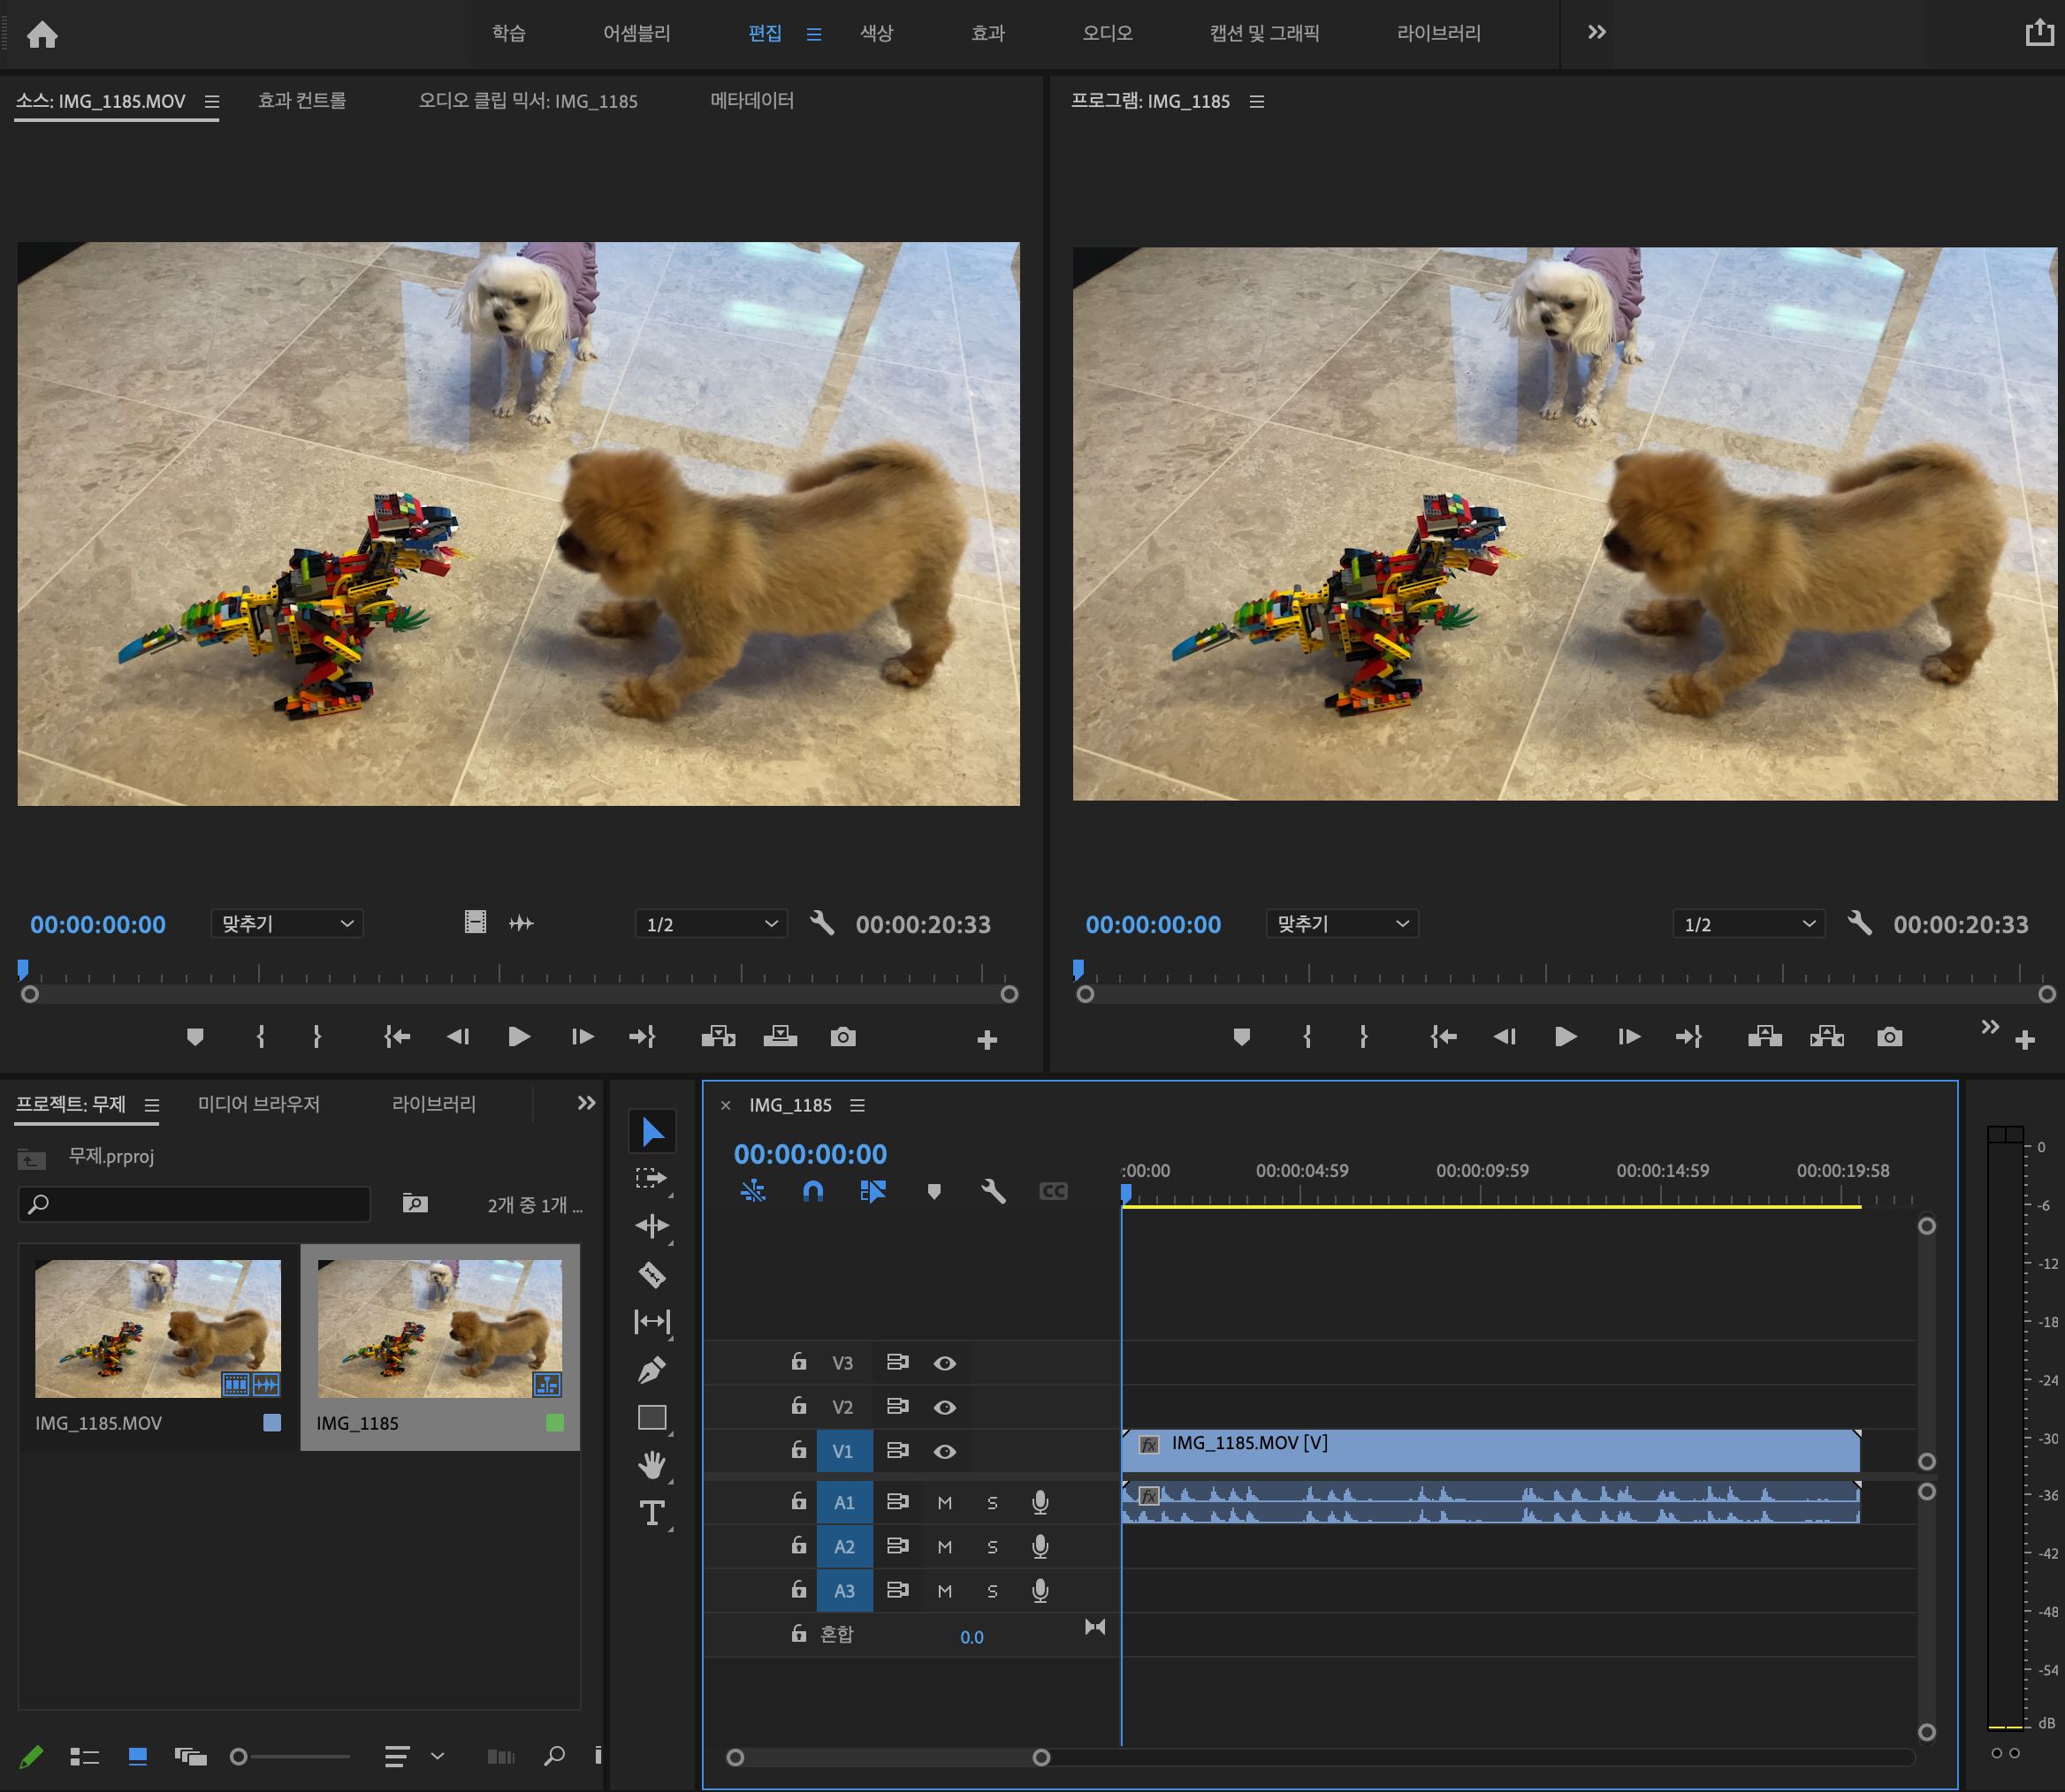Open the 효과 컨트롤 panel tab
The image size is (2065, 1792).
pyautogui.click(x=302, y=101)
